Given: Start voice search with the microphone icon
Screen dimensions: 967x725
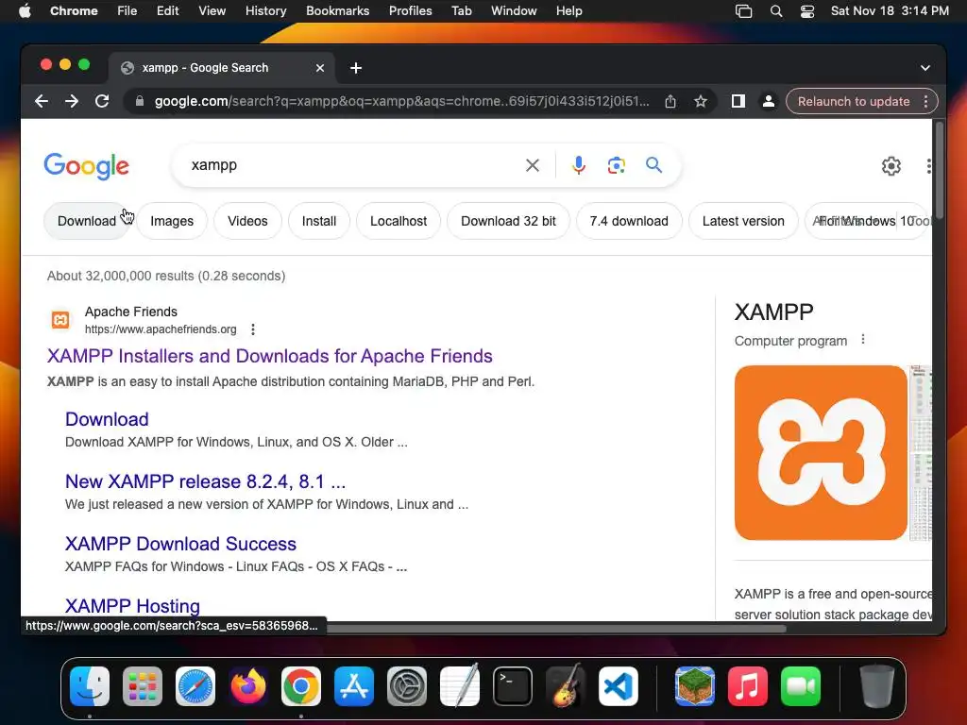Looking at the screenshot, I should pos(579,165).
